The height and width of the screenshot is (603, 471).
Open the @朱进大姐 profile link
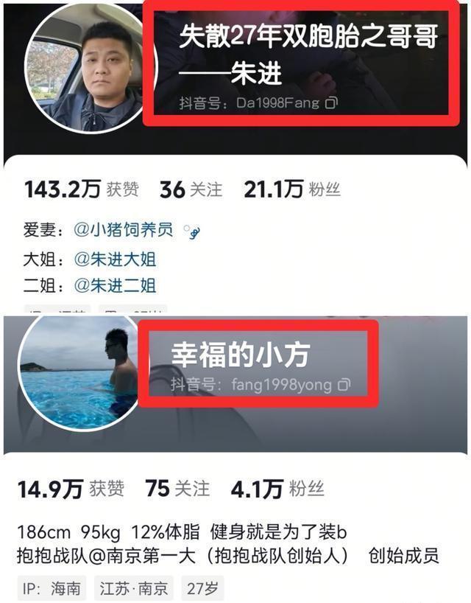(115, 259)
